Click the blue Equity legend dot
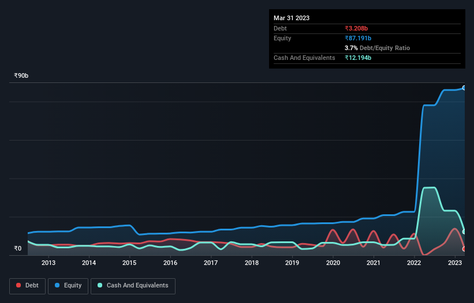Viewport: 474px width, 303px height. click(x=57, y=285)
